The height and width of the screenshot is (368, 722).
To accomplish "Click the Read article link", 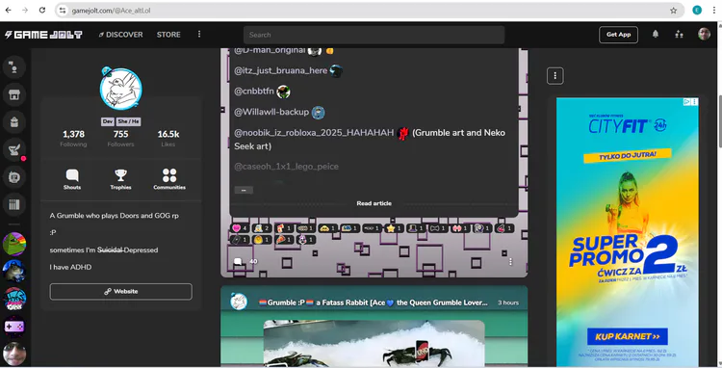I will (x=374, y=203).
